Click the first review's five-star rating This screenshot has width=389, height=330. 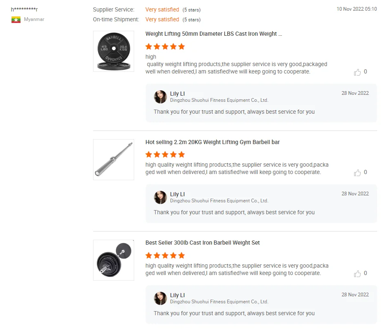point(165,47)
